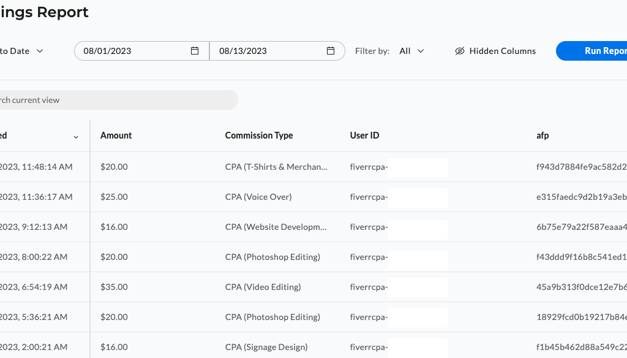Select $16.00 amount in Signage Design row
Image resolution: width=627 pixels, height=358 pixels.
tap(114, 347)
